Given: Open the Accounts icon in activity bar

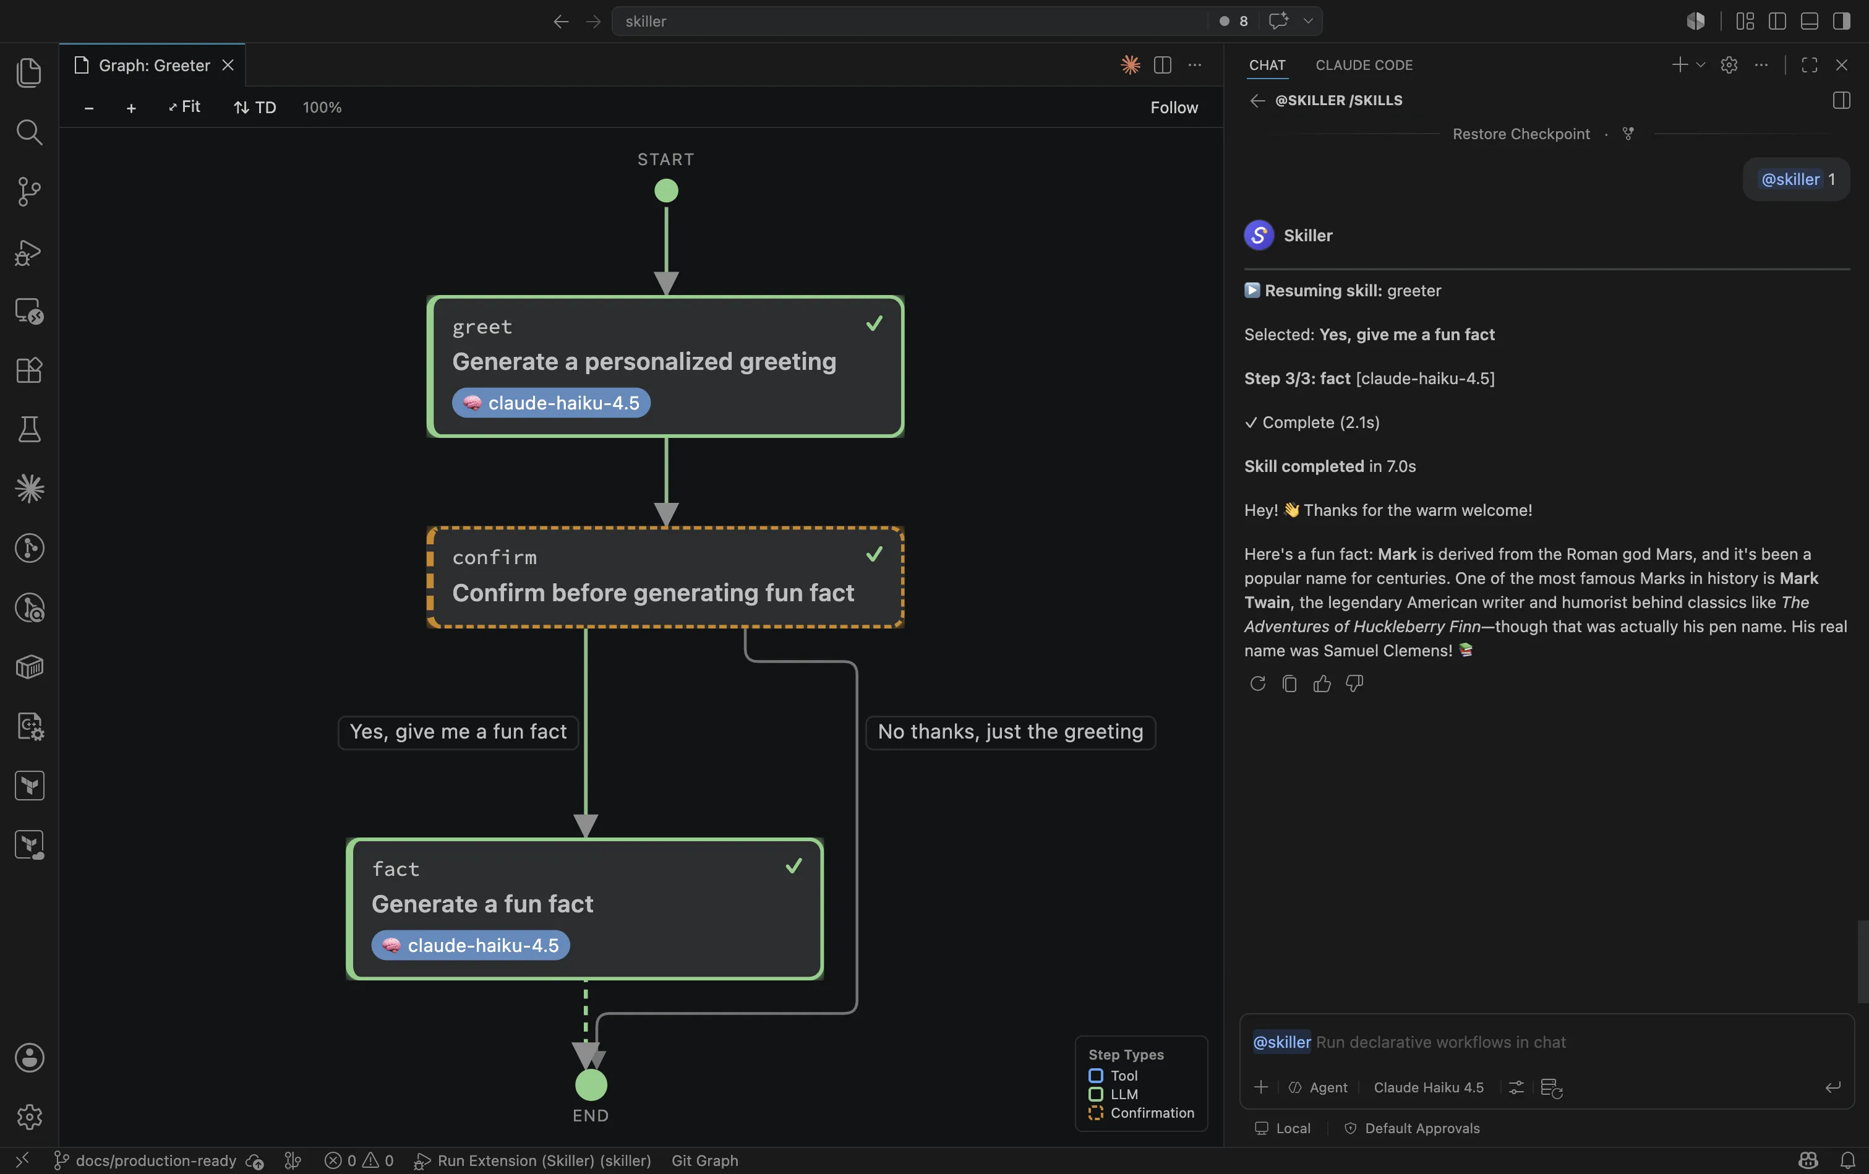Looking at the screenshot, I should point(30,1058).
